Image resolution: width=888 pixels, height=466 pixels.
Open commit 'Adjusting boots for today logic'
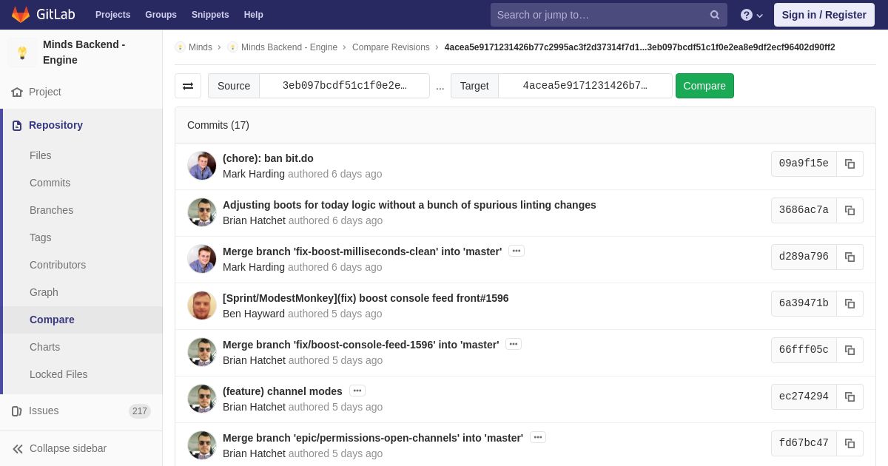coord(409,205)
